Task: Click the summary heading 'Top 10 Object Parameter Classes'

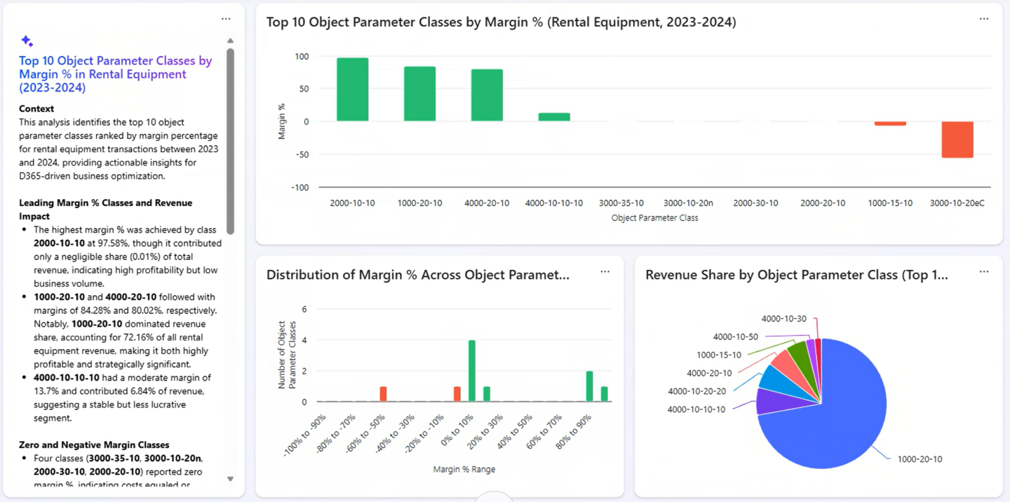Action: 115,74
